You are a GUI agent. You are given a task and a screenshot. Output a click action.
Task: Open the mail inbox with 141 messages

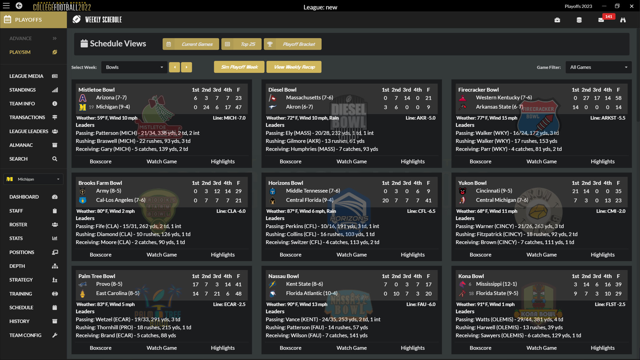[x=602, y=20]
